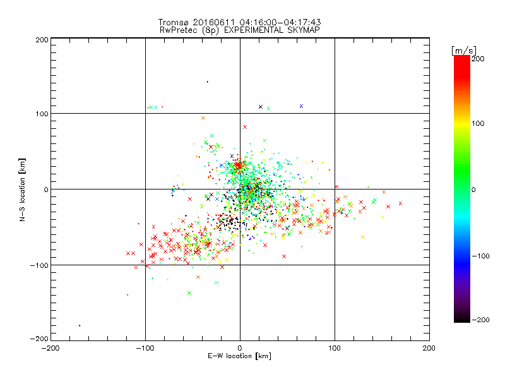
Task: Click the -100 label on the colorbar
Action: (480, 256)
